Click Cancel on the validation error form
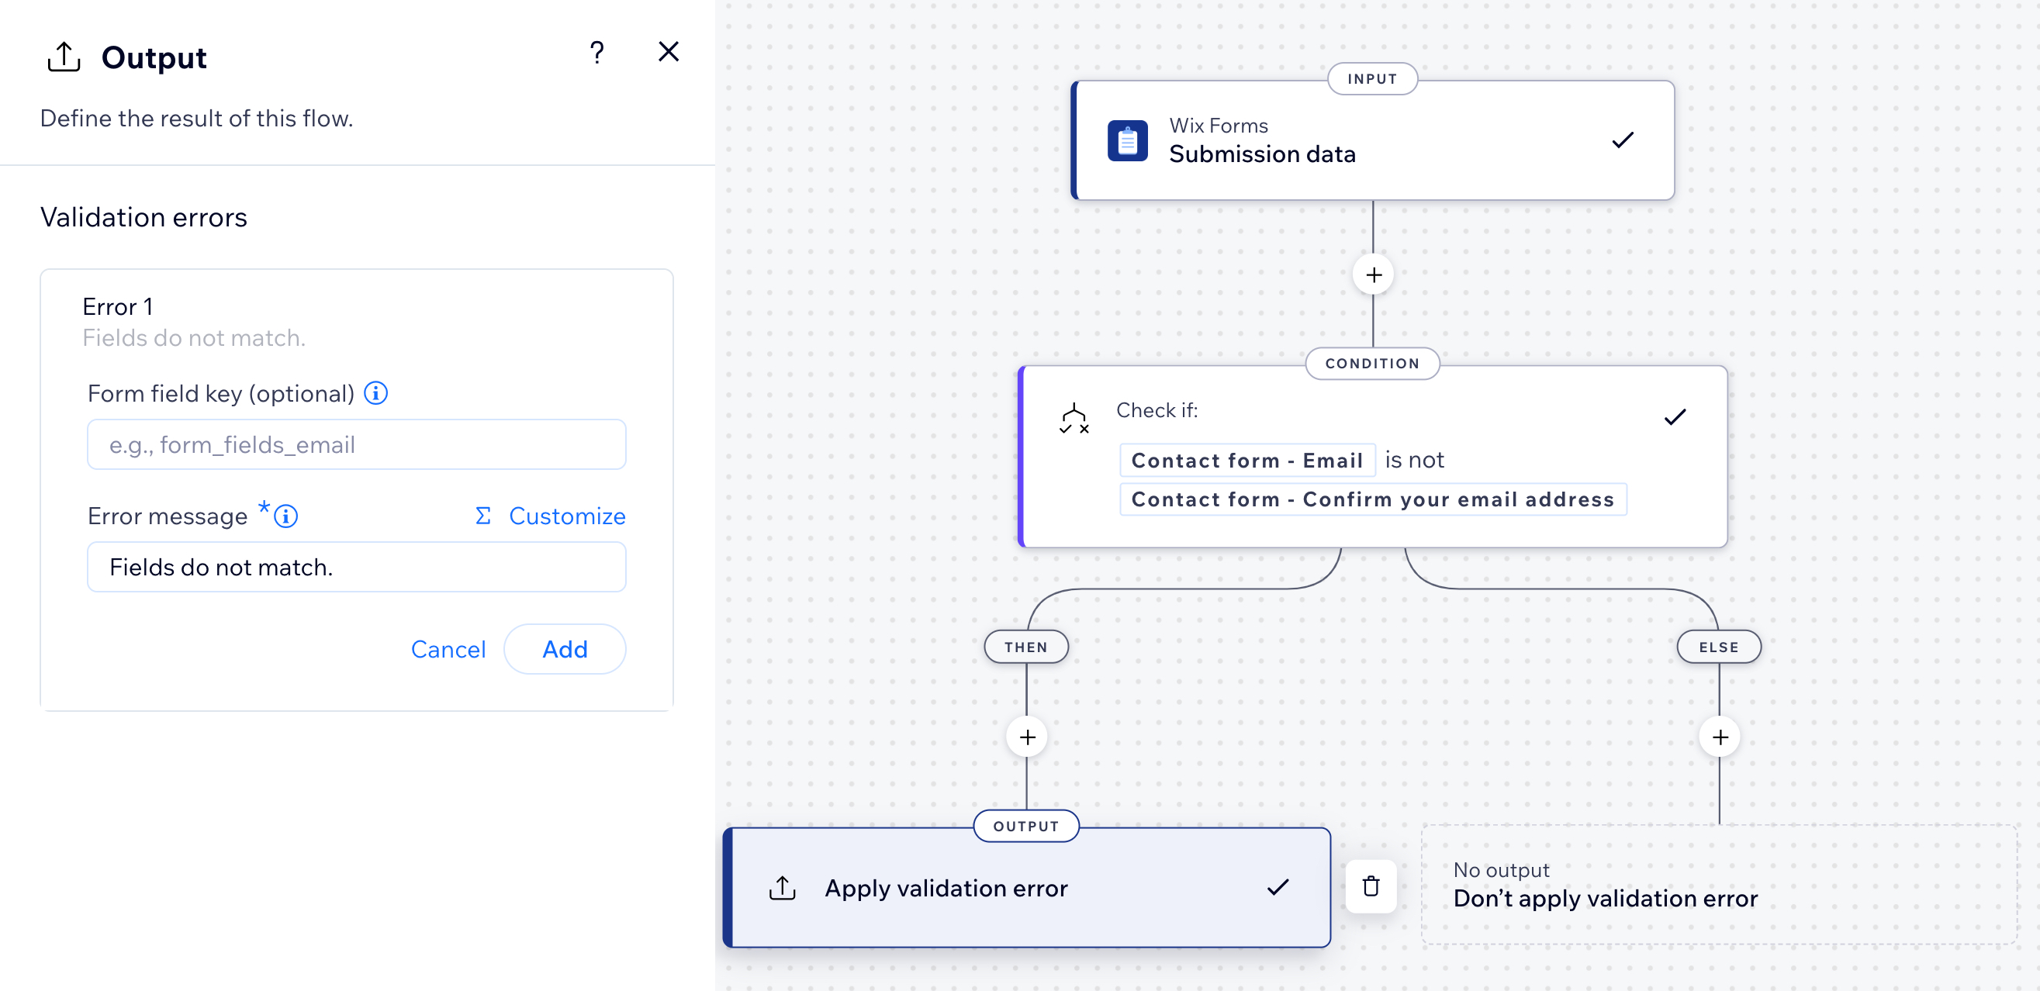2040x991 pixels. [449, 649]
